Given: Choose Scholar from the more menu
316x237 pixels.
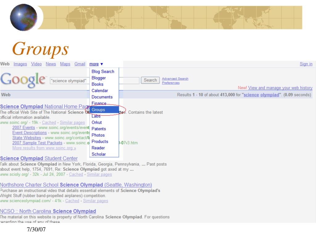Looking at the screenshot, I should click(x=98, y=154).
